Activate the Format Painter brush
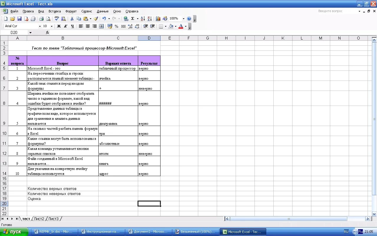The height and width of the screenshot is (236, 377). pyautogui.click(x=96, y=19)
